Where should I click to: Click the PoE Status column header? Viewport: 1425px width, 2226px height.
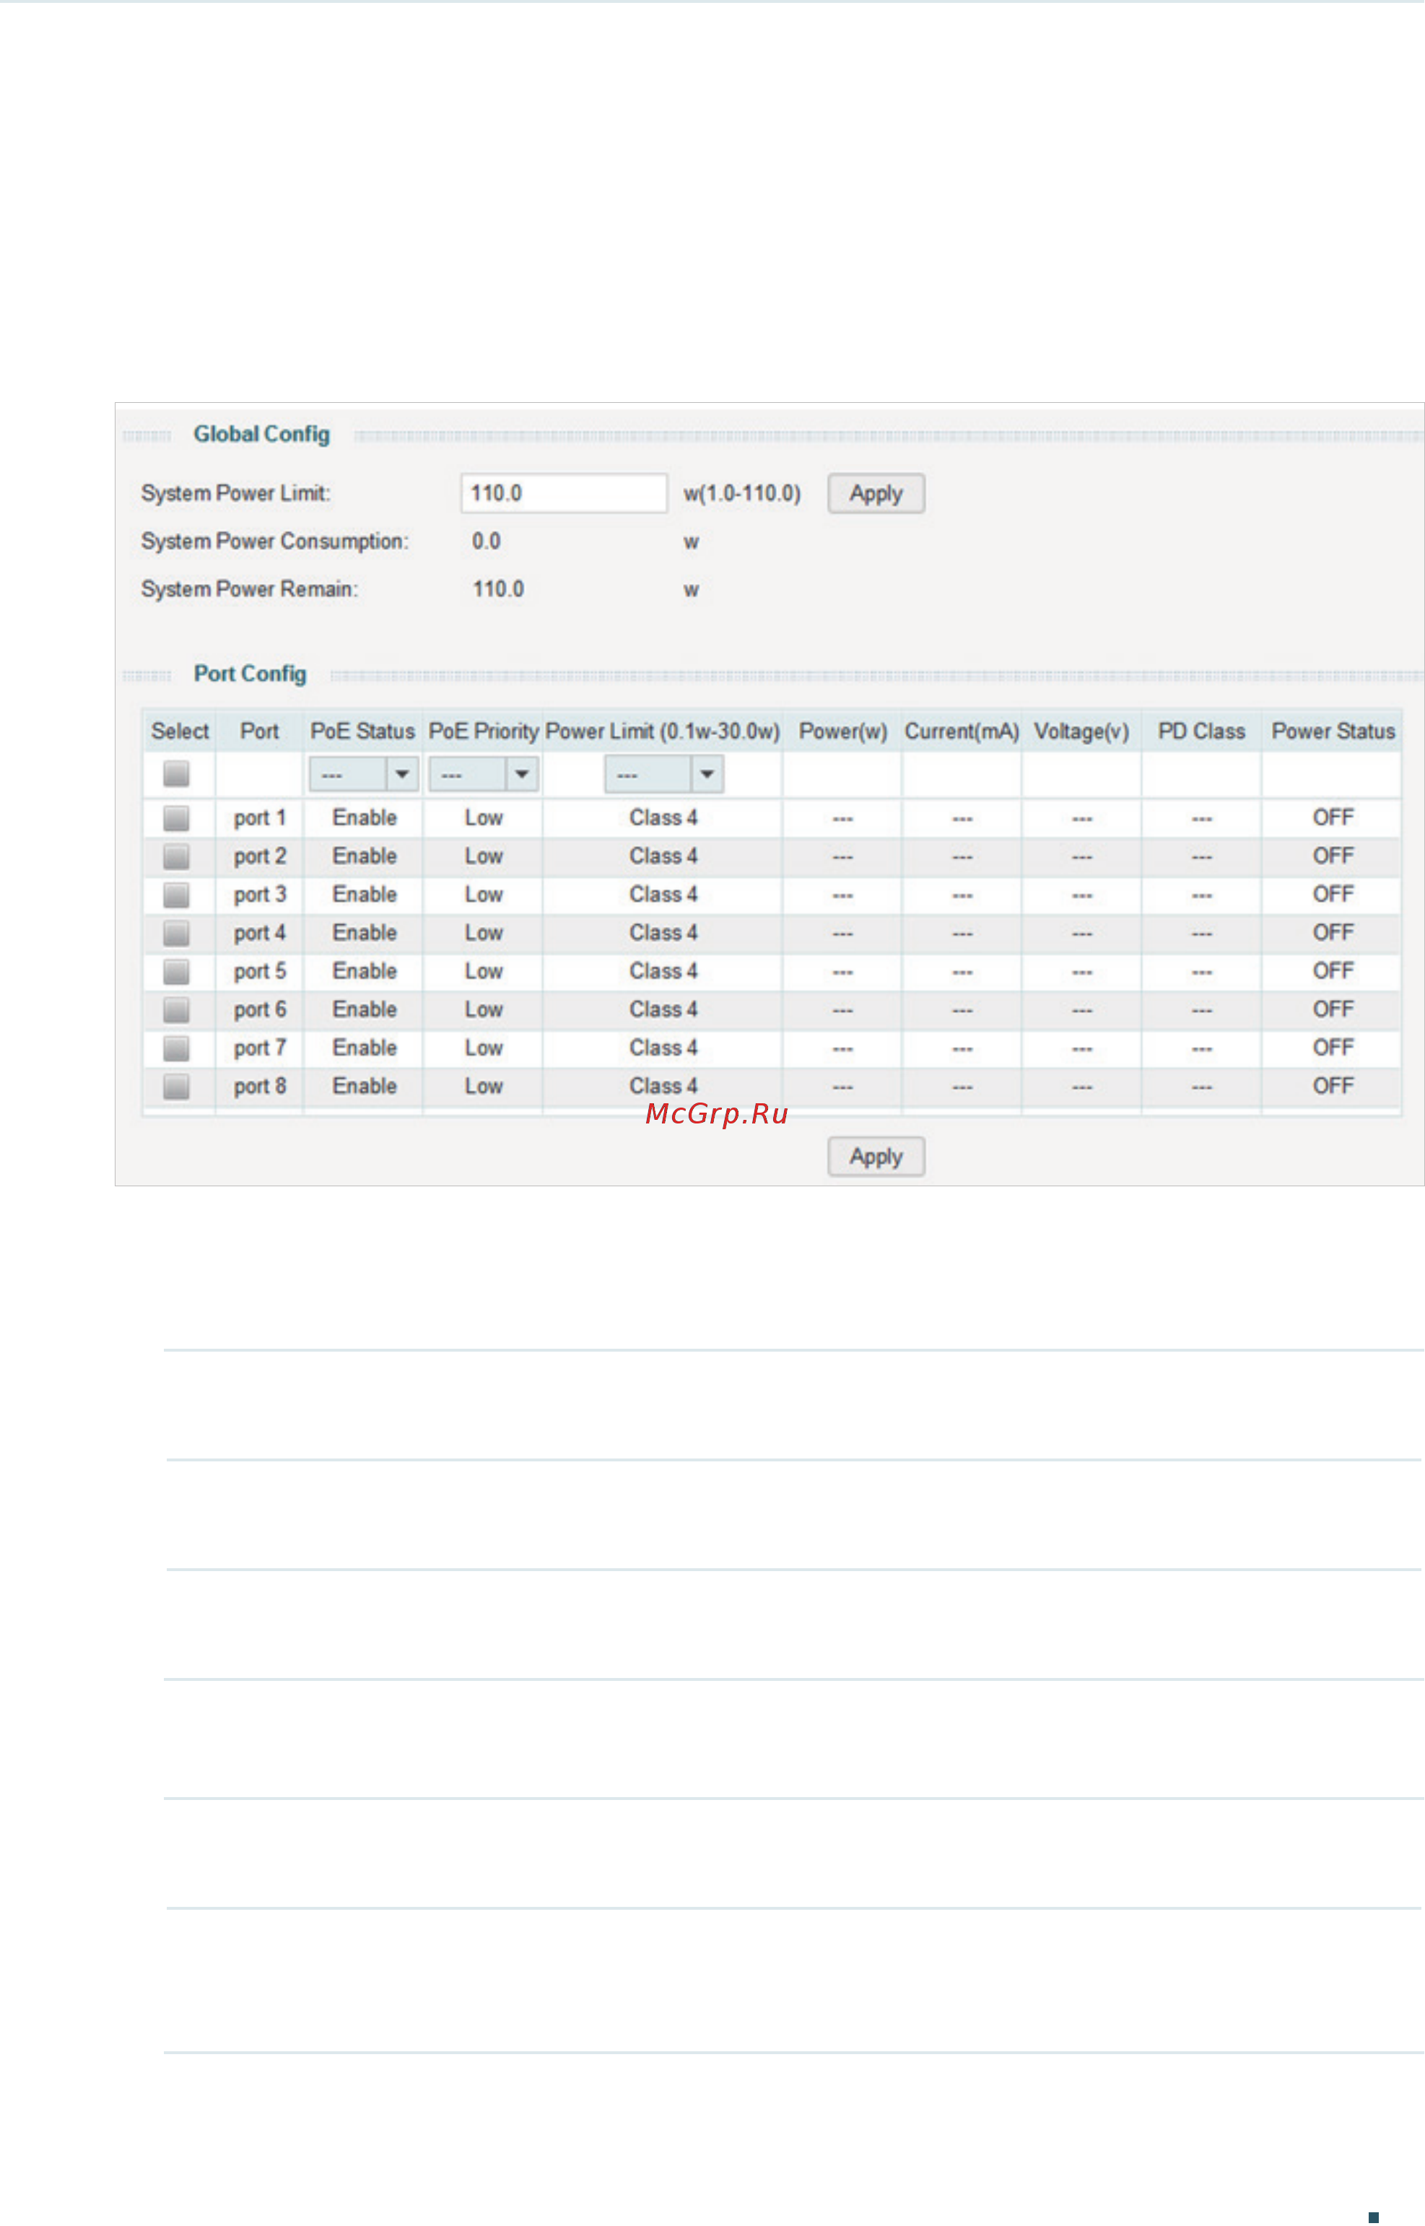pyautogui.click(x=362, y=731)
